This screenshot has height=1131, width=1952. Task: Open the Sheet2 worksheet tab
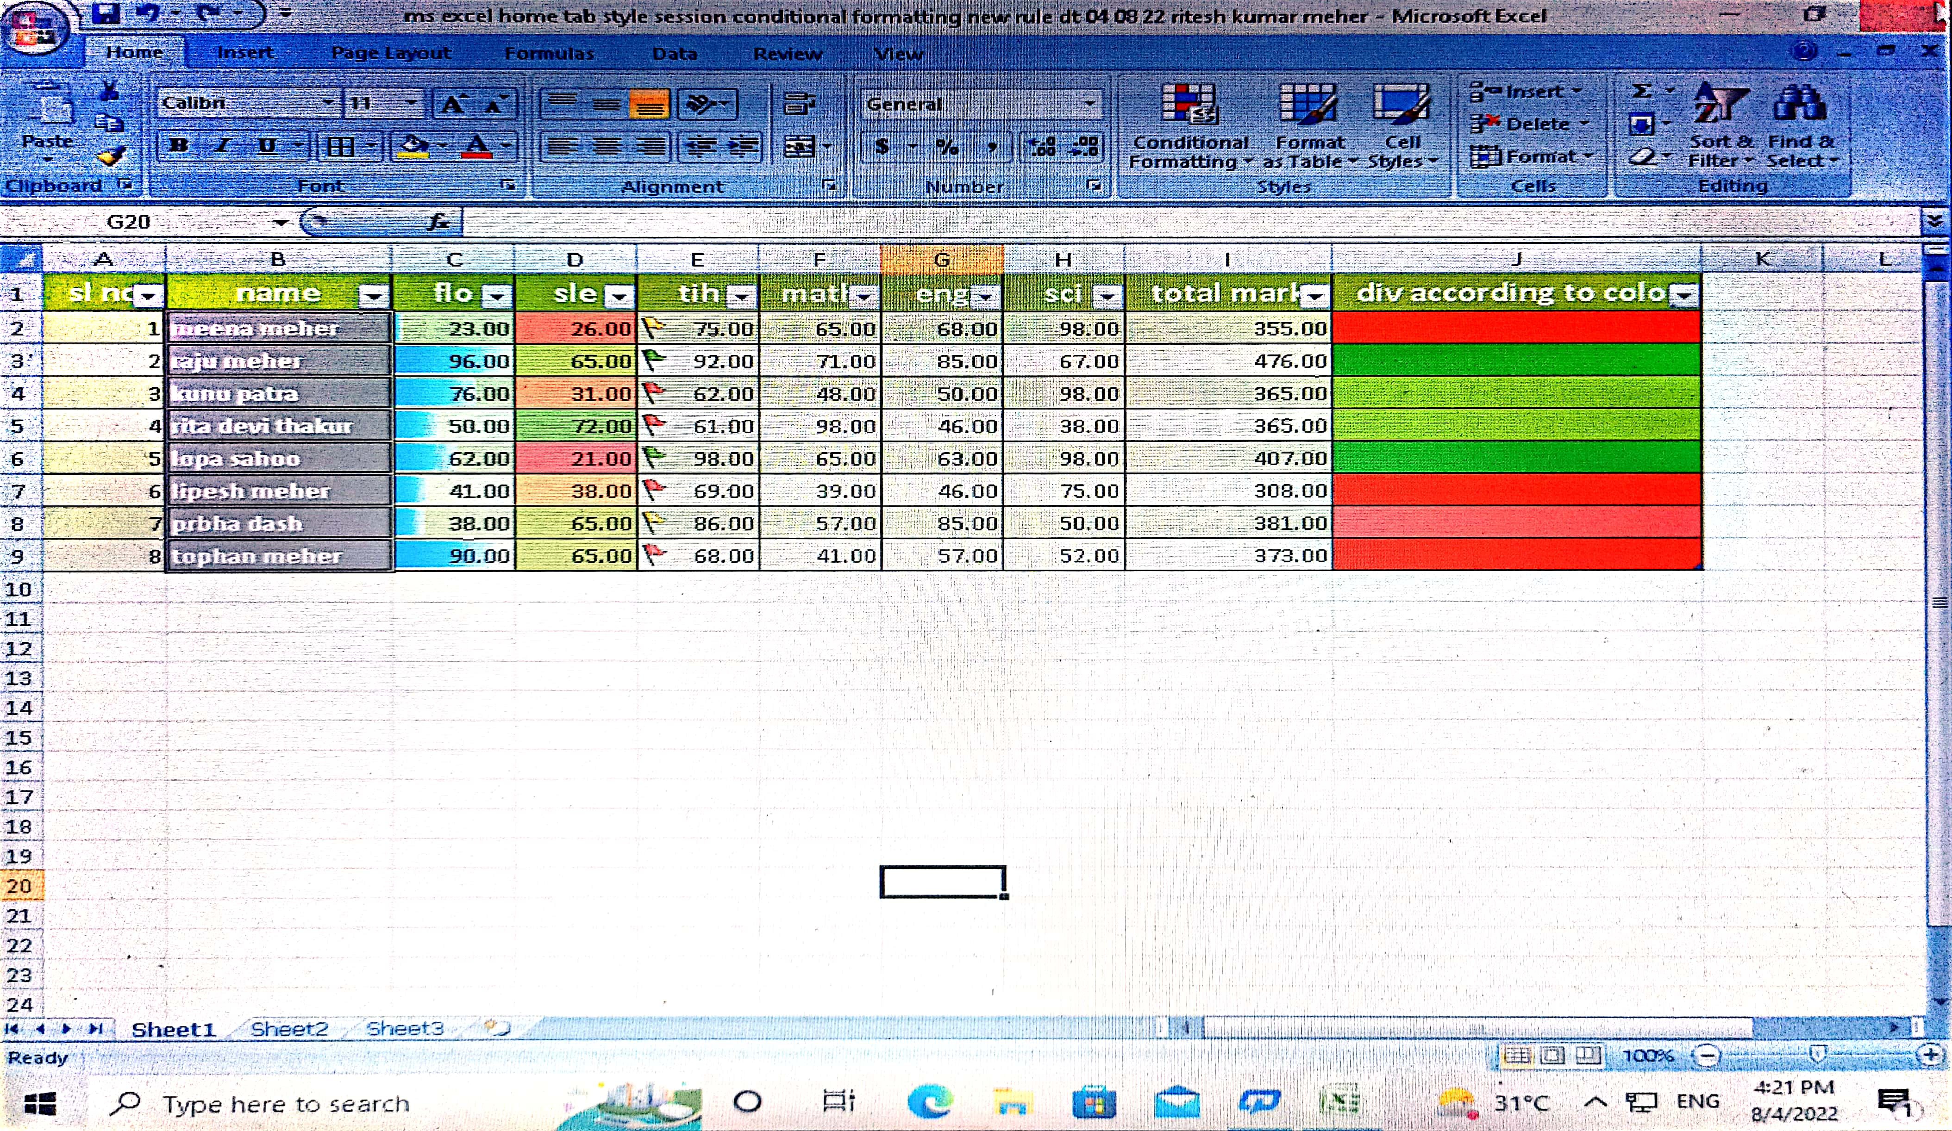click(x=289, y=1029)
